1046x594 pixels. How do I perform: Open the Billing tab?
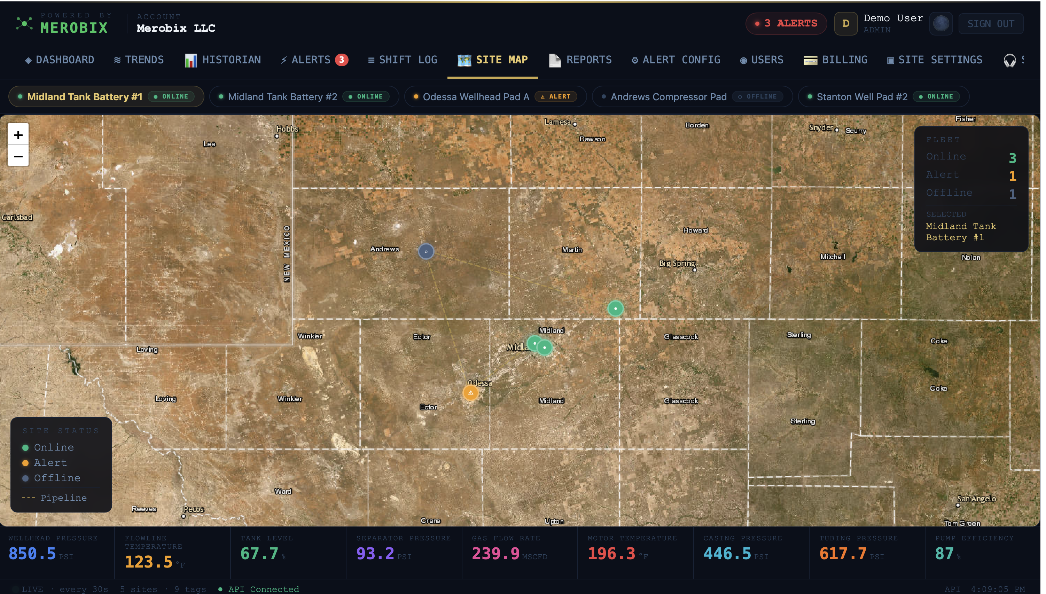click(x=835, y=60)
